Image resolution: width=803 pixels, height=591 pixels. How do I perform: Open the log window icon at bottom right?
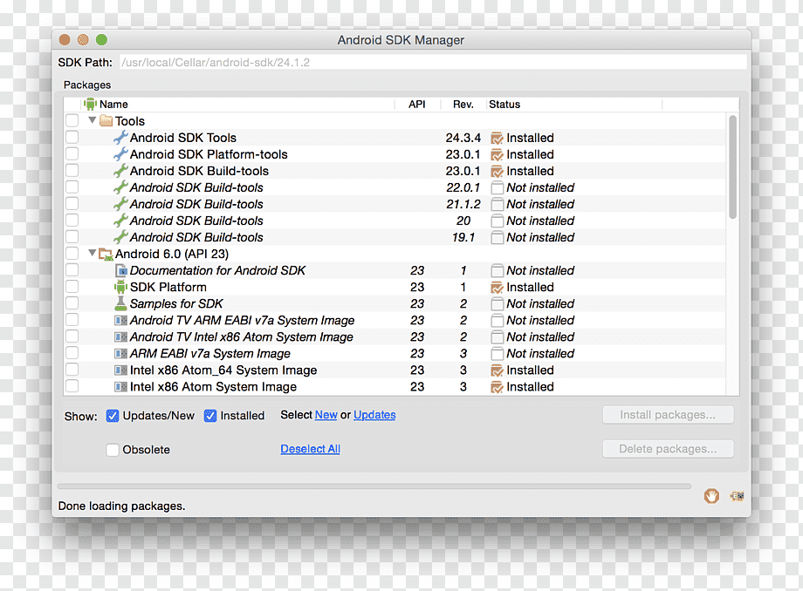click(737, 496)
